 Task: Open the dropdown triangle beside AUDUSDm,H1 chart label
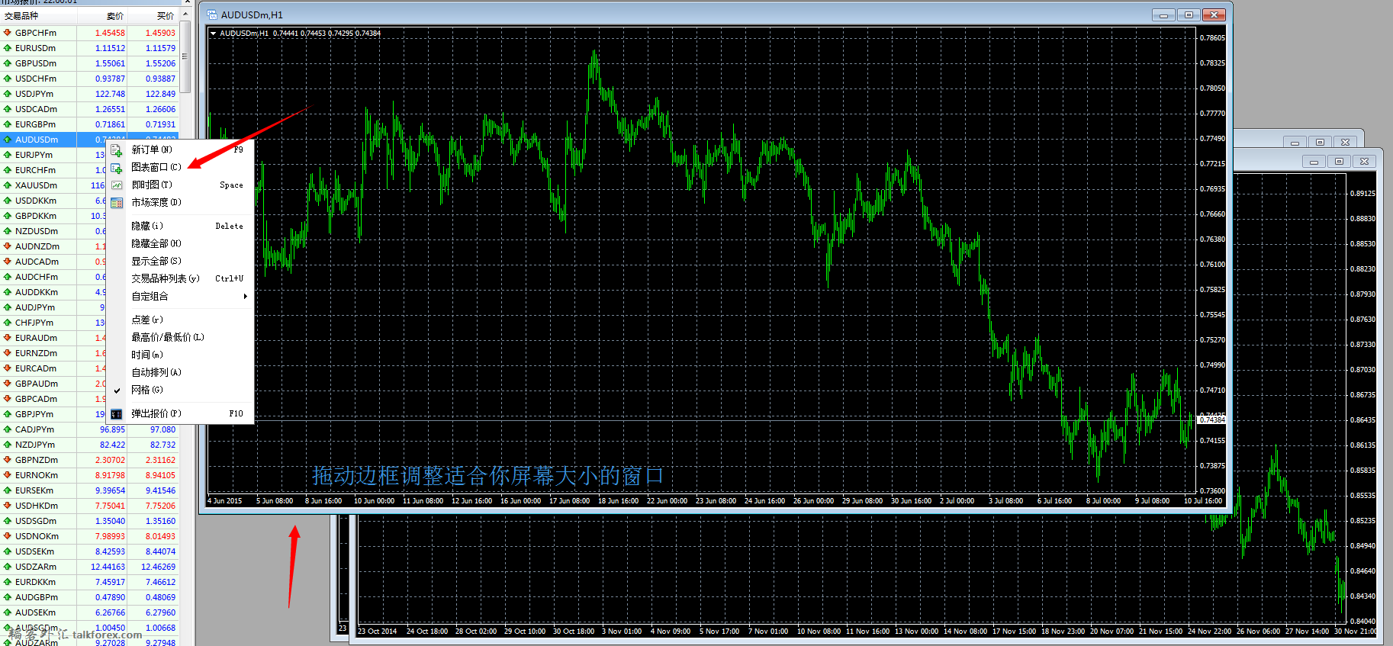point(213,34)
